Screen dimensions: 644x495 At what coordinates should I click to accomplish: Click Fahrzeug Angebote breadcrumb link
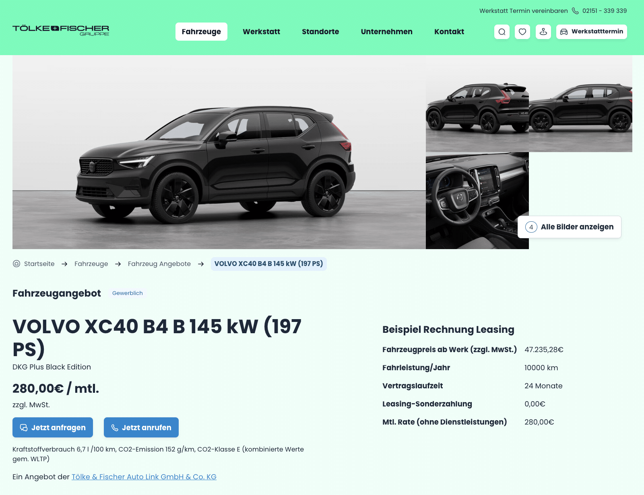[x=159, y=264]
